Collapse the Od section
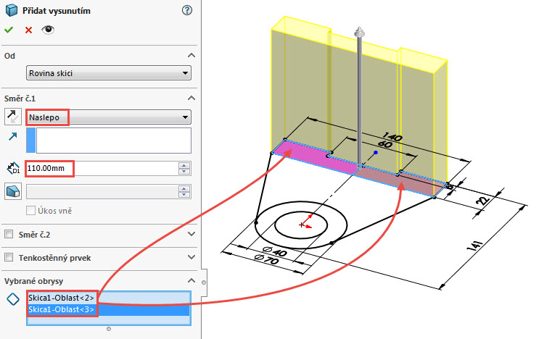This screenshot has height=339, width=544. click(191, 56)
